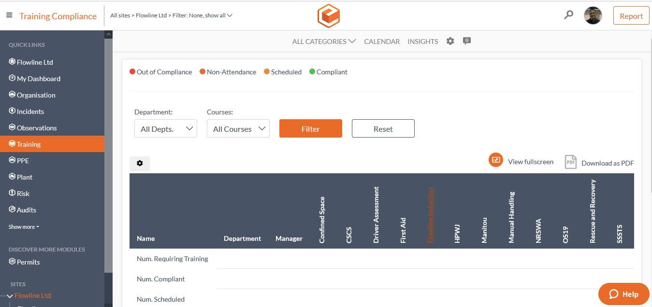The width and height of the screenshot is (652, 307).
Task: Click the Report button
Action: [631, 16]
